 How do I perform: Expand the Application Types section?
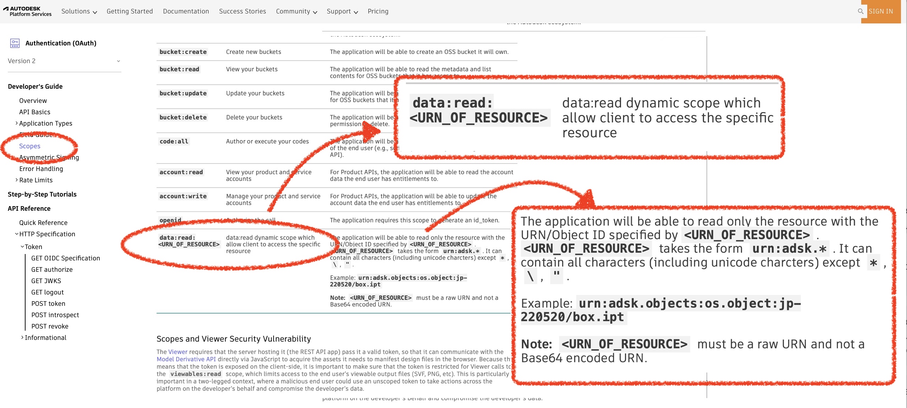17,123
